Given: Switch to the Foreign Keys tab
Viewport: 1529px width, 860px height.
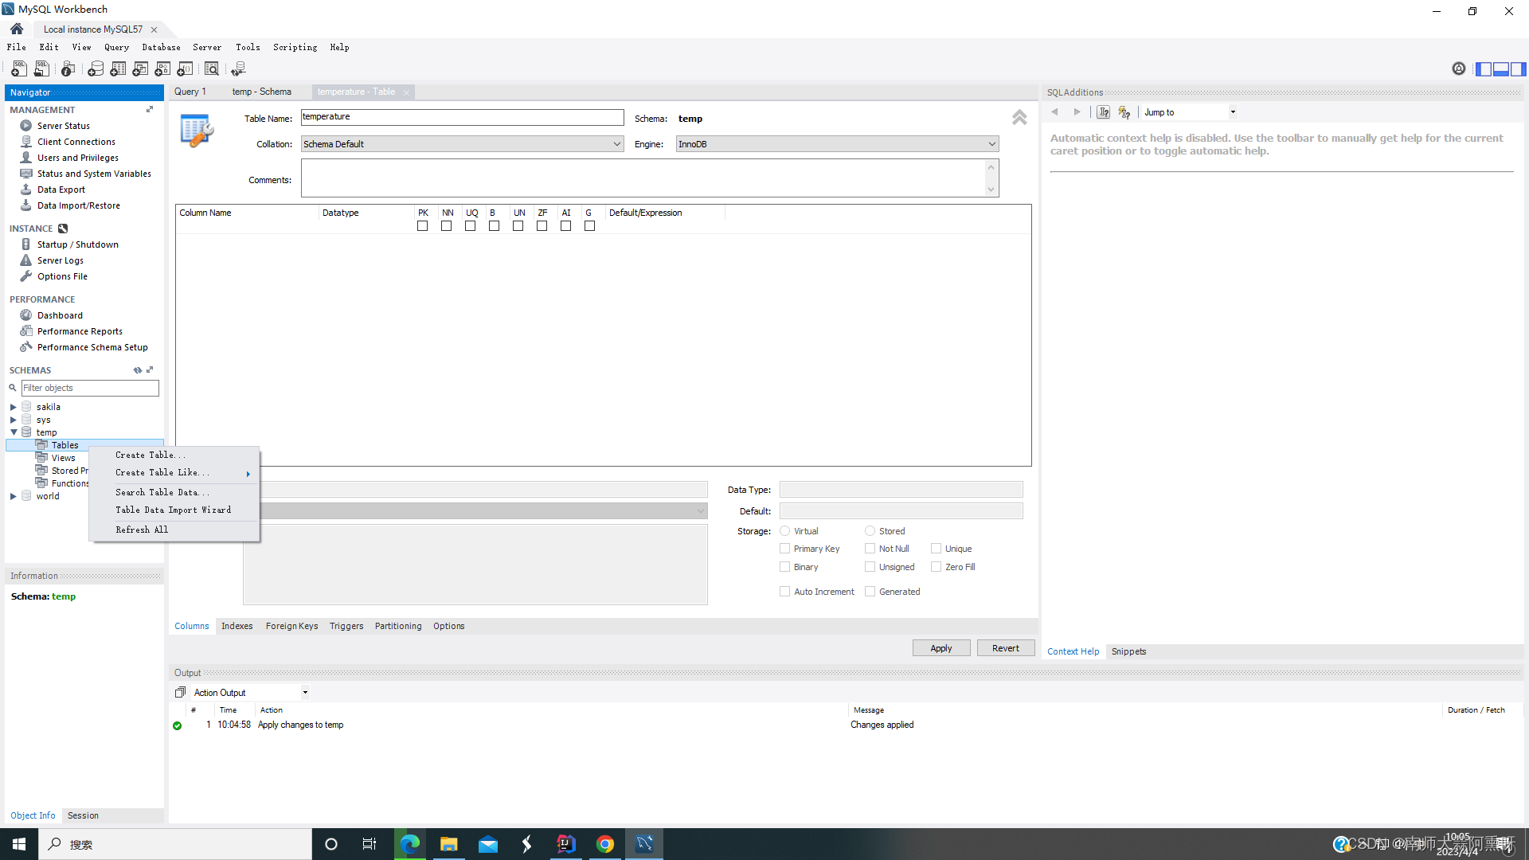Looking at the screenshot, I should tap(291, 626).
